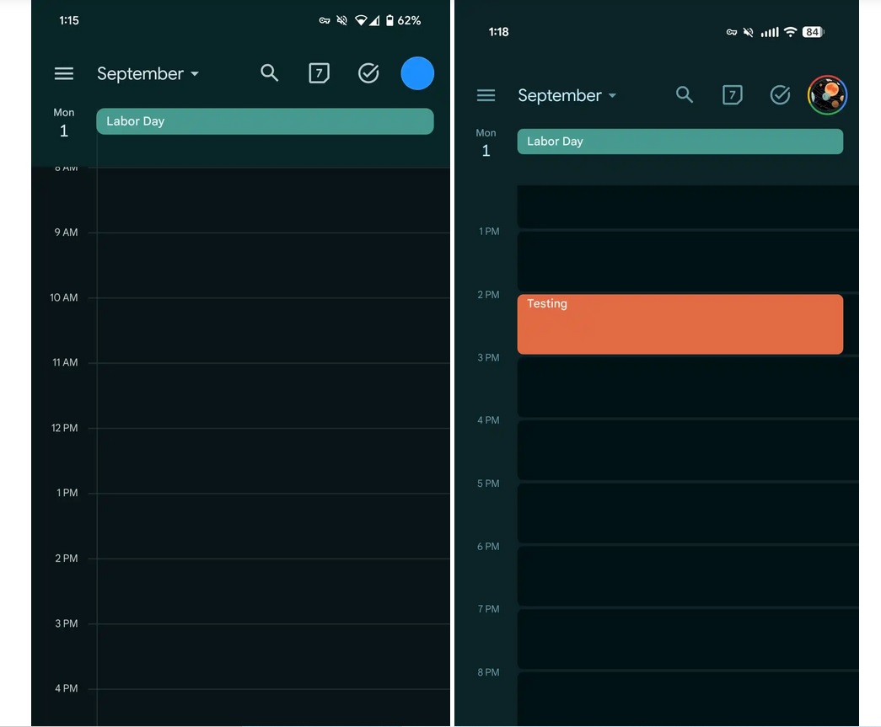The height and width of the screenshot is (727, 881).
Task: Tap the 6 PM slot in right calendar
Action: [688, 575]
